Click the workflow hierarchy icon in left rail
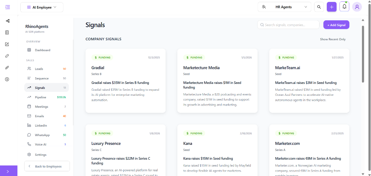The image size is (371, 176). (x=8, y=21)
